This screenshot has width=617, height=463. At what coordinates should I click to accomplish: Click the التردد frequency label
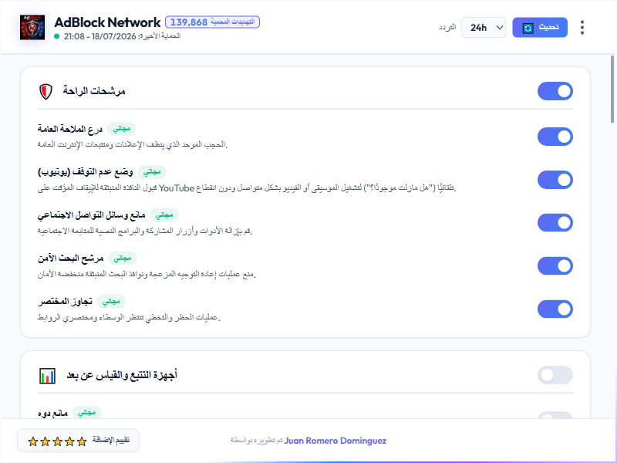(x=447, y=28)
